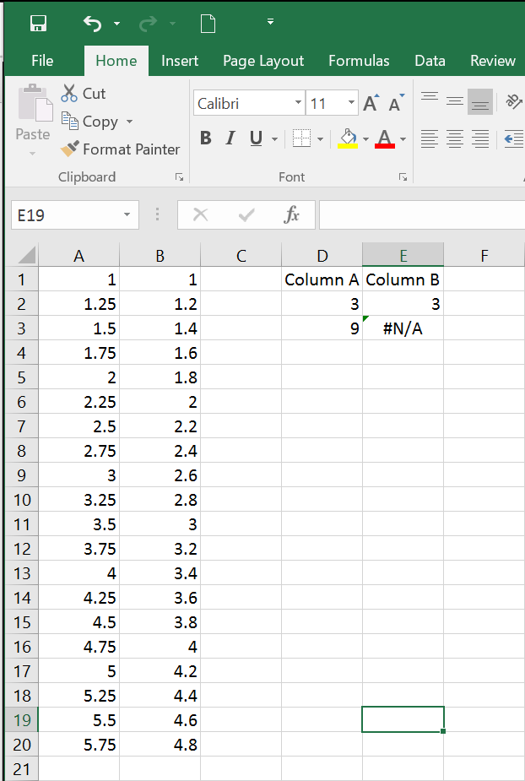Click the Orientation text angle icon
The image size is (525, 781).
513,101
